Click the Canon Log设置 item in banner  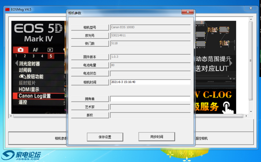[35, 96]
